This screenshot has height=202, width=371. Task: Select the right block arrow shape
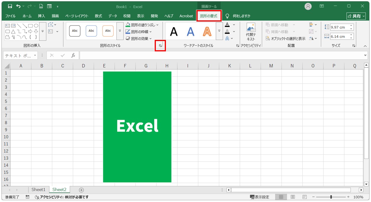pyautogui.click(x=30, y=31)
